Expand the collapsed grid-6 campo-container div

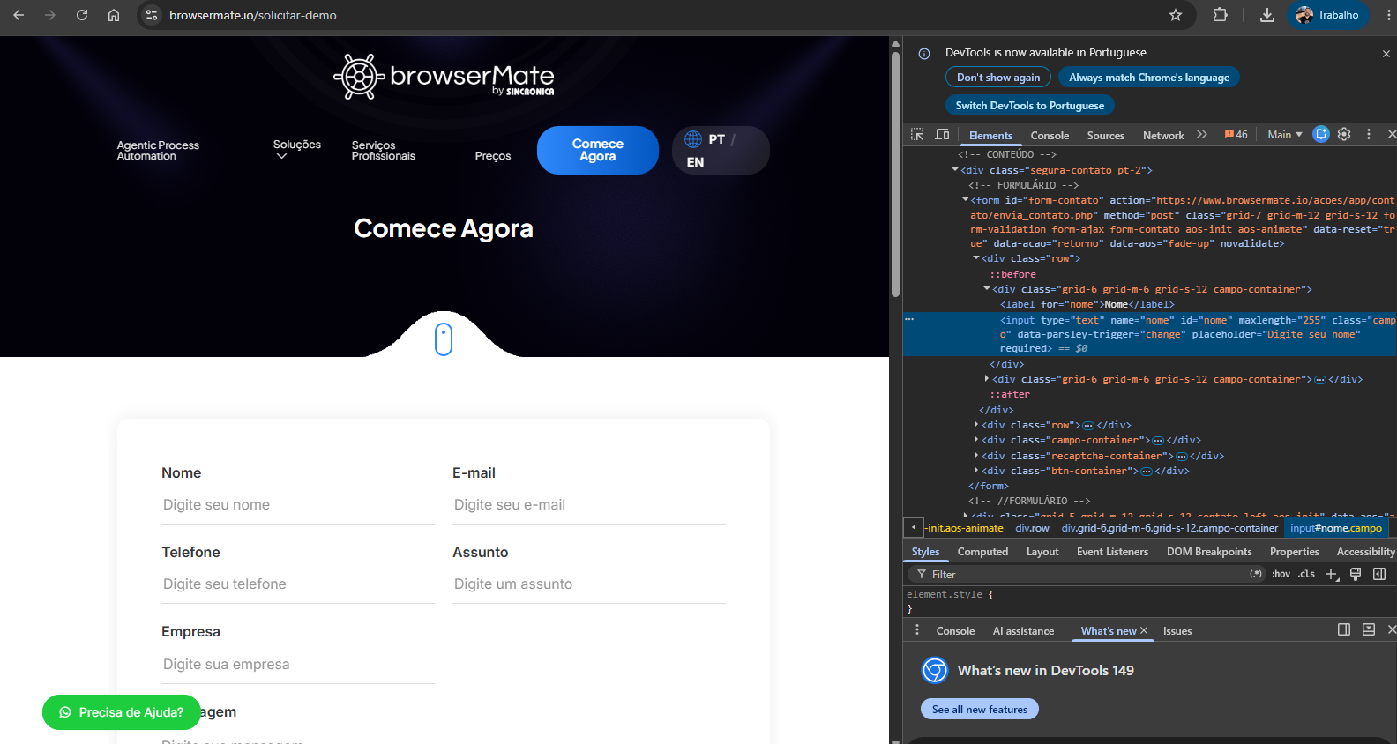tap(987, 379)
